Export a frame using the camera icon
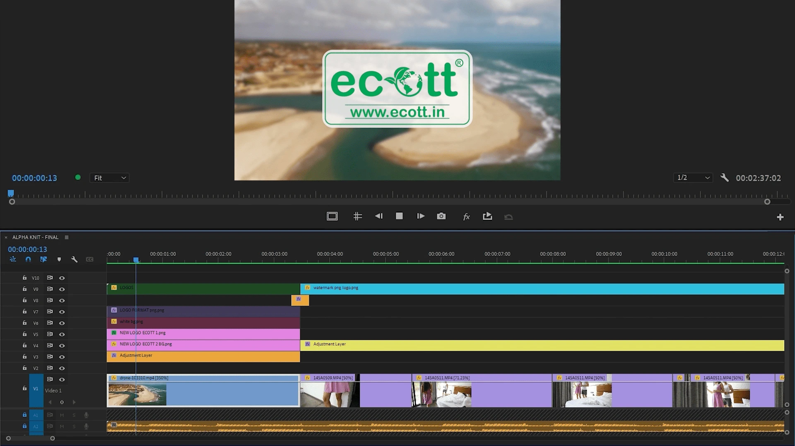The image size is (795, 446). tap(441, 216)
